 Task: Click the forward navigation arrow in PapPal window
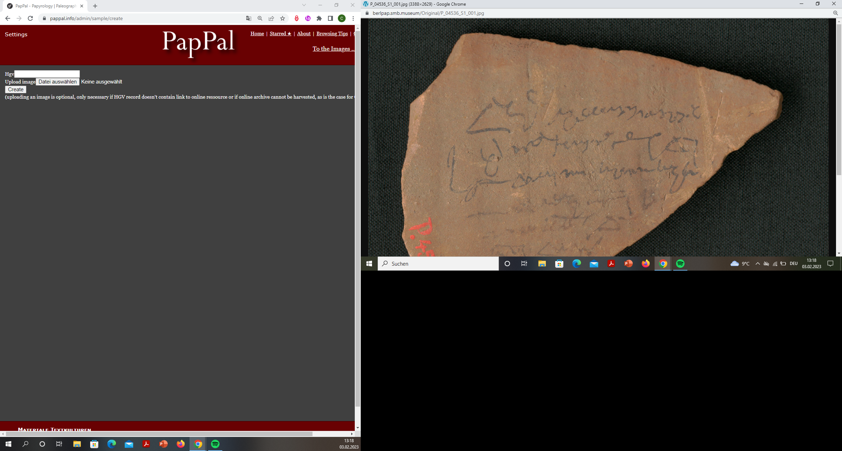[19, 18]
